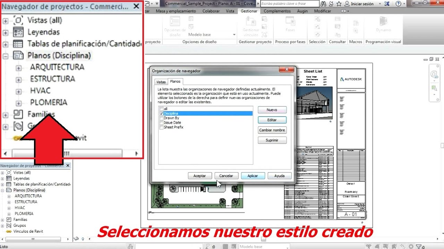Select the Planos (Disciplina) icon in small browser
The height and width of the screenshot is (249, 444).
9,190
